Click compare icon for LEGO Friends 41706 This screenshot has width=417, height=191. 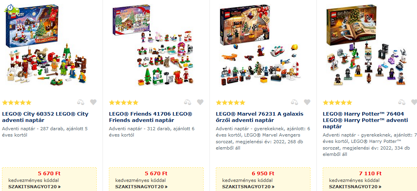(x=187, y=102)
